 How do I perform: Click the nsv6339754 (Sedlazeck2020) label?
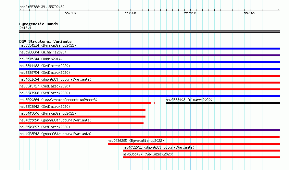(x=45, y=73)
